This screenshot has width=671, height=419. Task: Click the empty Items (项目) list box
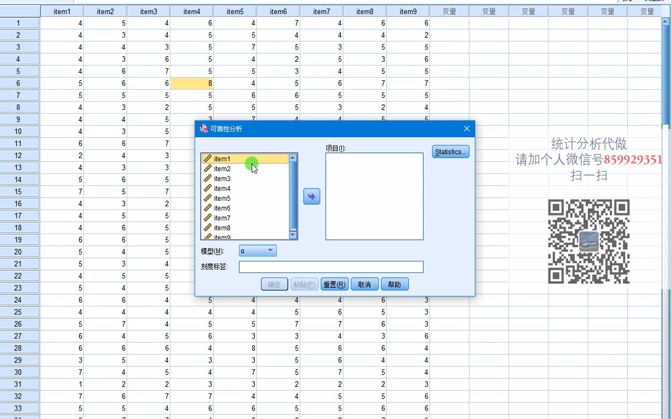374,196
